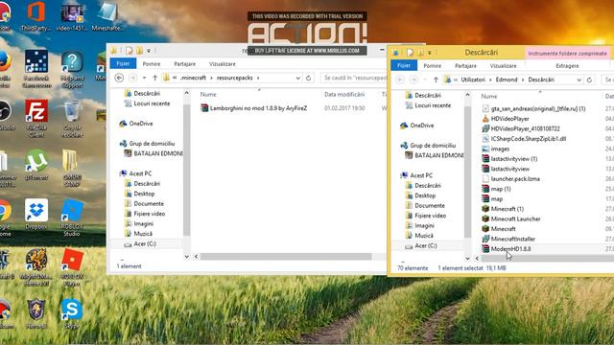This screenshot has width=614, height=345.
Task: Open the ThirdParty Office desktop icon
Action: pos(36,16)
